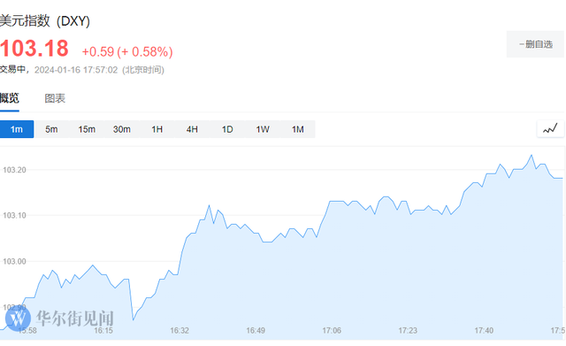The image size is (566, 346).
Task: Switch chart to 4H interval
Action: click(x=192, y=129)
